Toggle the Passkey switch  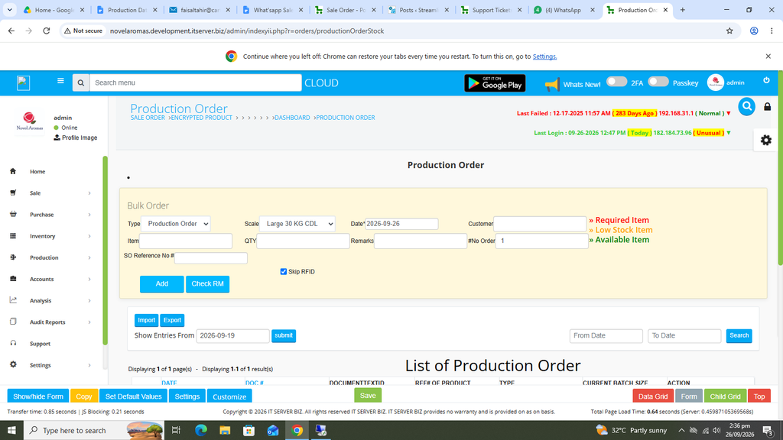658,82
